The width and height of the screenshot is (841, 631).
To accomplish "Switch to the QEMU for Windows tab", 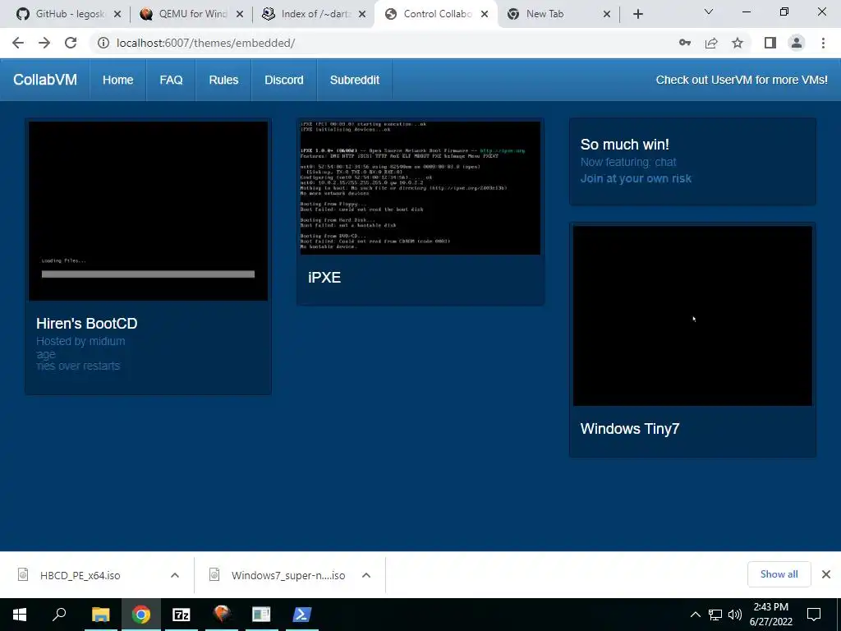I will click(x=191, y=14).
